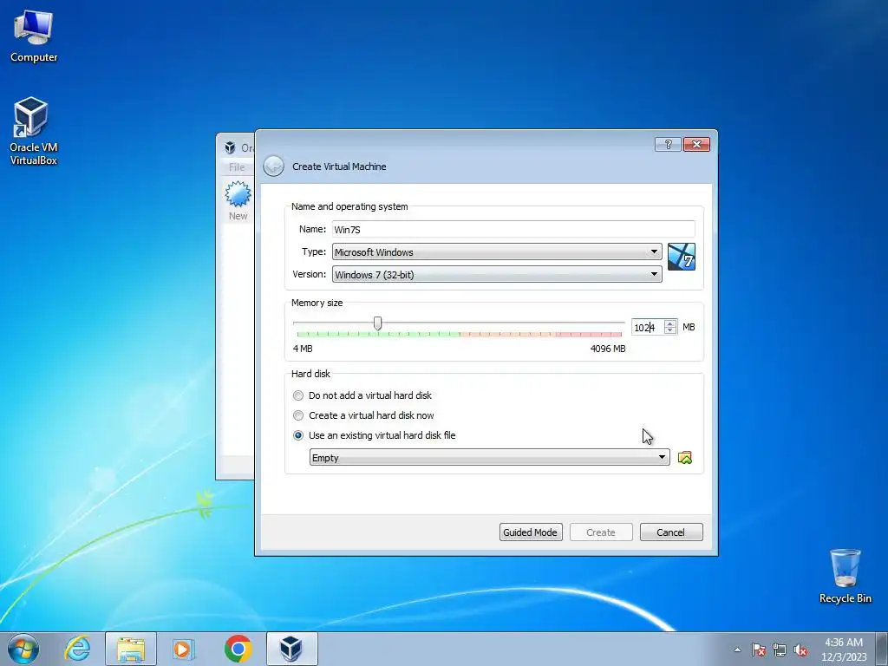Click in the memory value field showing 1024

pyautogui.click(x=648, y=327)
